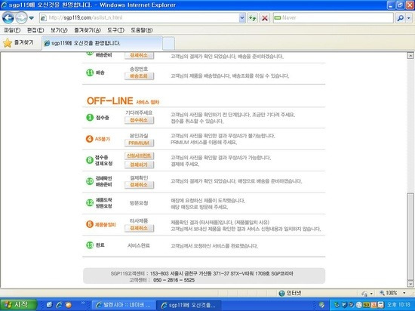Screen dimensions: 415x311
Task: Go back with the browser Back arrow
Action: (x=8, y=17)
